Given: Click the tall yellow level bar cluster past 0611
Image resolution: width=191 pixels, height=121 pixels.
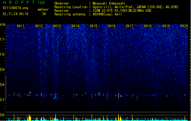Looking at the screenshot, I should point(29,117).
